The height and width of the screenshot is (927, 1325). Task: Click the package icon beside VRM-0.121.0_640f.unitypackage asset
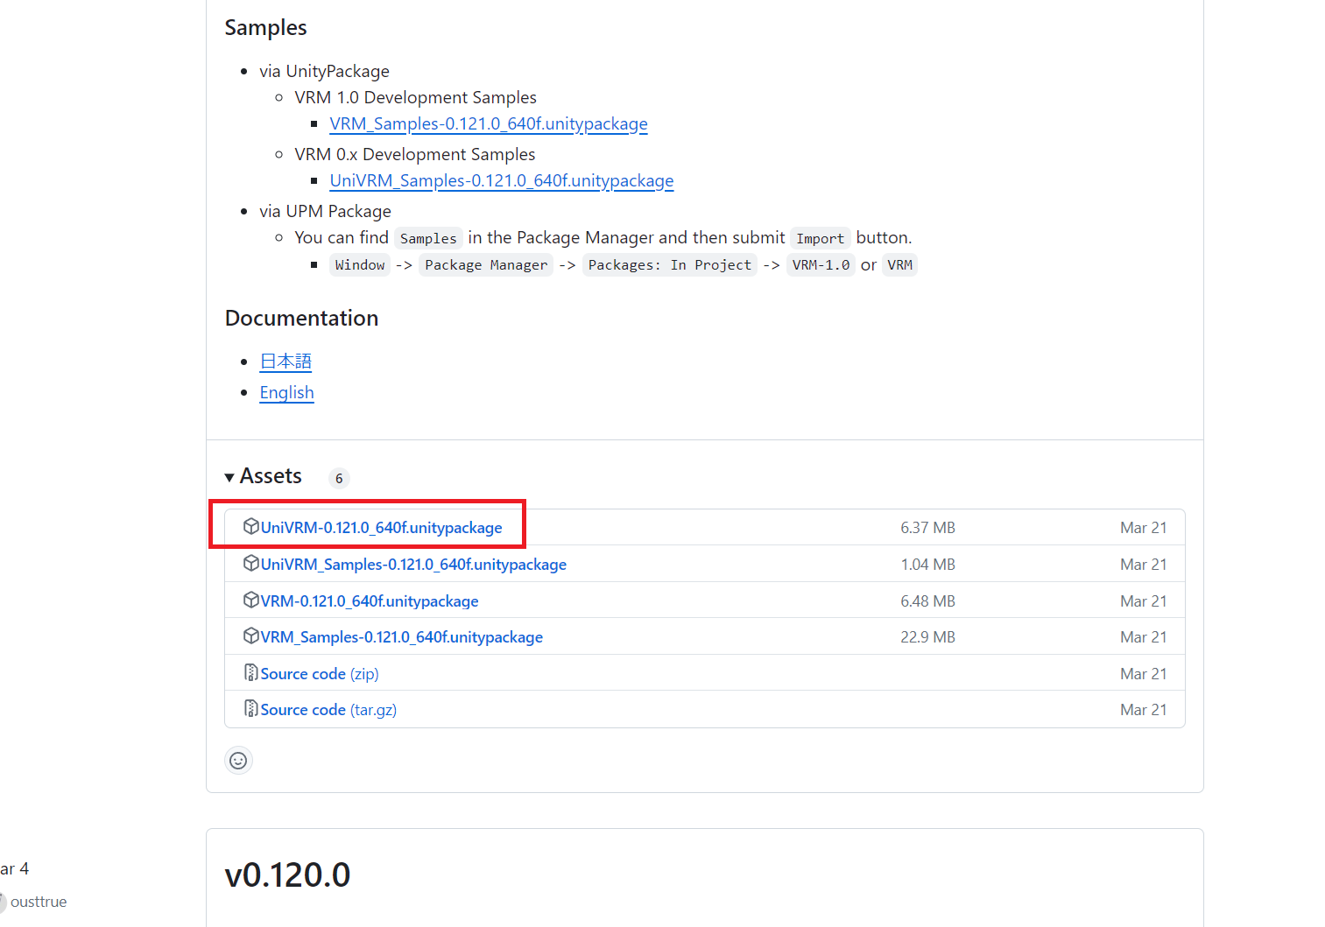(251, 600)
